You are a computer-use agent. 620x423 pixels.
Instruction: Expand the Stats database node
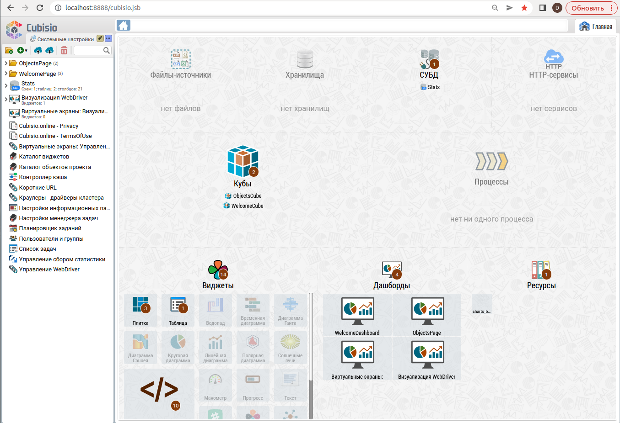(6, 85)
